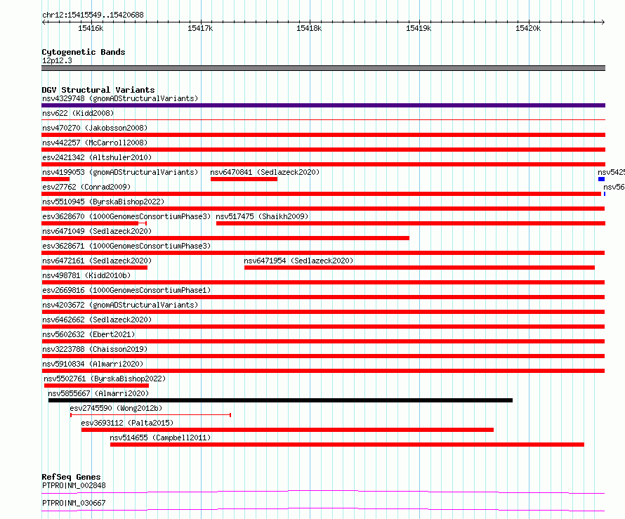
Task: Click the red bar under nsv6470841
Action: pos(244,179)
